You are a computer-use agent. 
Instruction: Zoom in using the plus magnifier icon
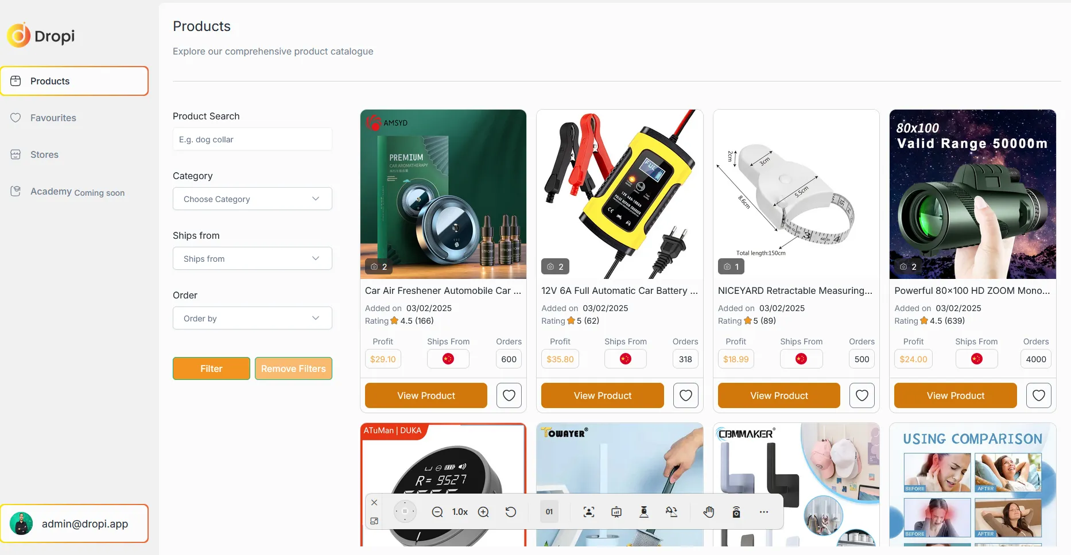(483, 512)
